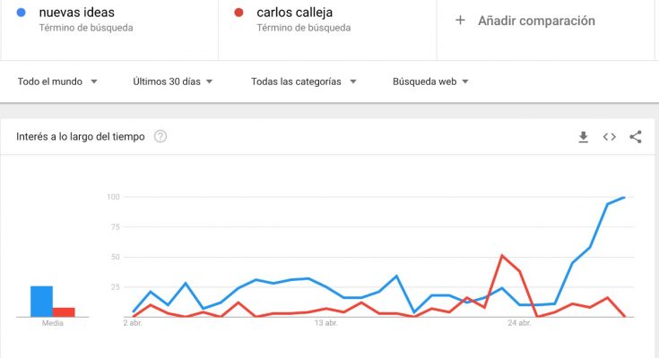Image resolution: width=659 pixels, height=358 pixels.
Task: Expand the Todas las categorías dropdown
Action: 303,81
